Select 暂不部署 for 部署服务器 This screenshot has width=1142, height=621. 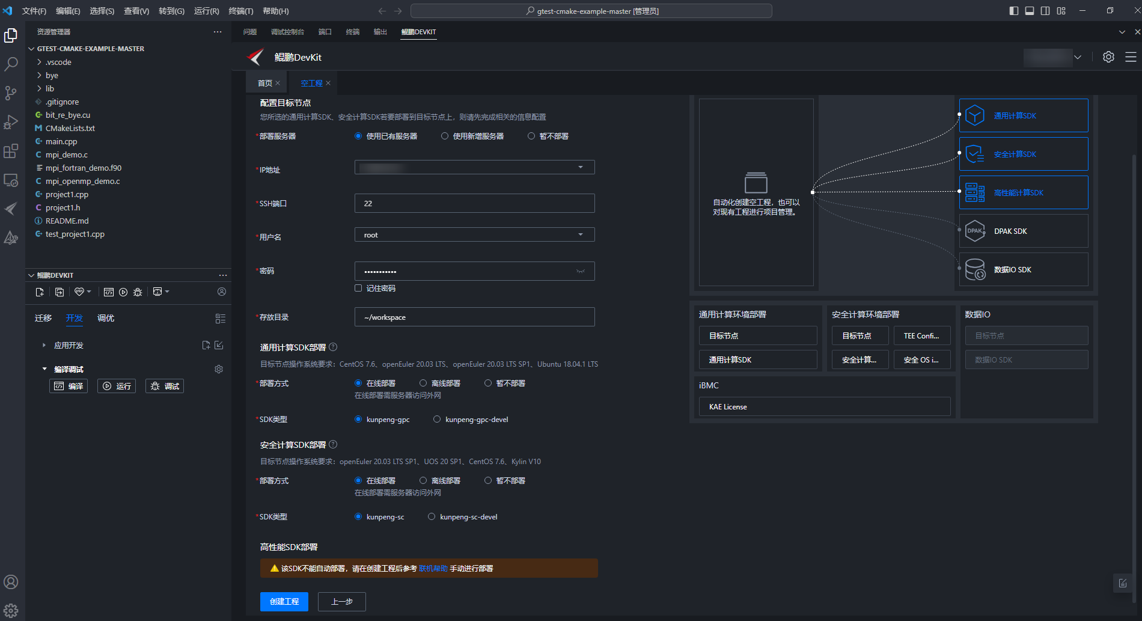click(x=531, y=136)
